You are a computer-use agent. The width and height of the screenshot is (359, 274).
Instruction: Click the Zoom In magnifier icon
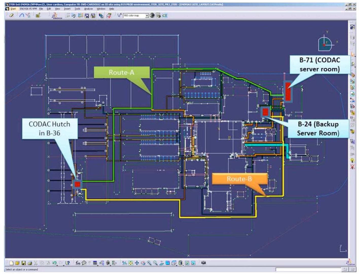click(x=149, y=263)
